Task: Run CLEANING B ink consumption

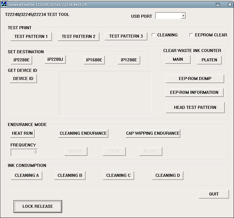Action: (70, 176)
